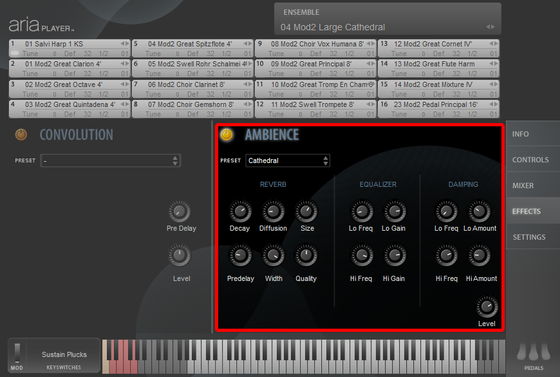The height and width of the screenshot is (377, 560).
Task: Open the Ambience preset Cathedral dropdown
Action: (288, 160)
